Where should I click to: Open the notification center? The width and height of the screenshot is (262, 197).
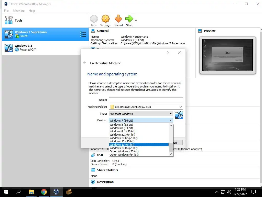[x=254, y=192]
